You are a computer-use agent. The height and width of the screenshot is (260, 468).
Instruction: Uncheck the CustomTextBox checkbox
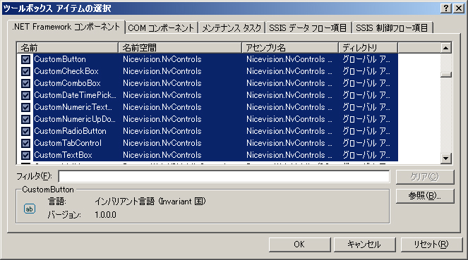click(x=25, y=155)
